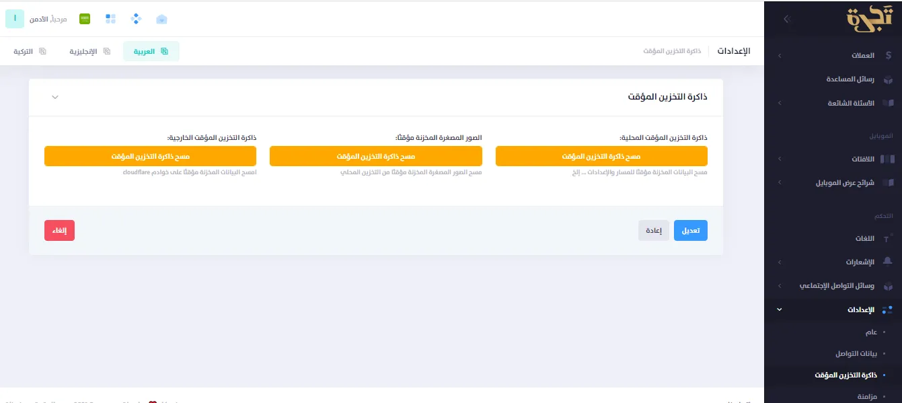902x403 pixels.
Task: Click the local cache clear orange button
Action: coord(601,156)
